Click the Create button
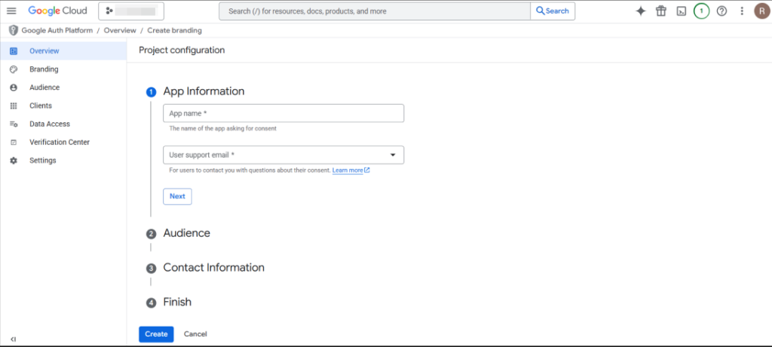Image resolution: width=772 pixels, height=347 pixels. pyautogui.click(x=156, y=334)
